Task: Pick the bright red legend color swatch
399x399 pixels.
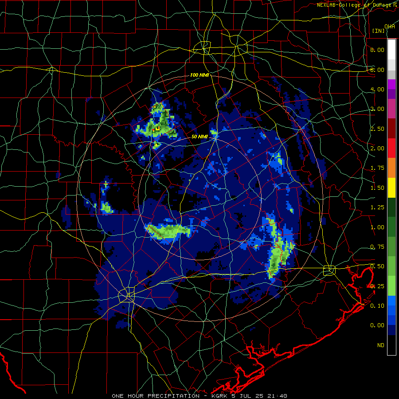Action: [x=391, y=148]
